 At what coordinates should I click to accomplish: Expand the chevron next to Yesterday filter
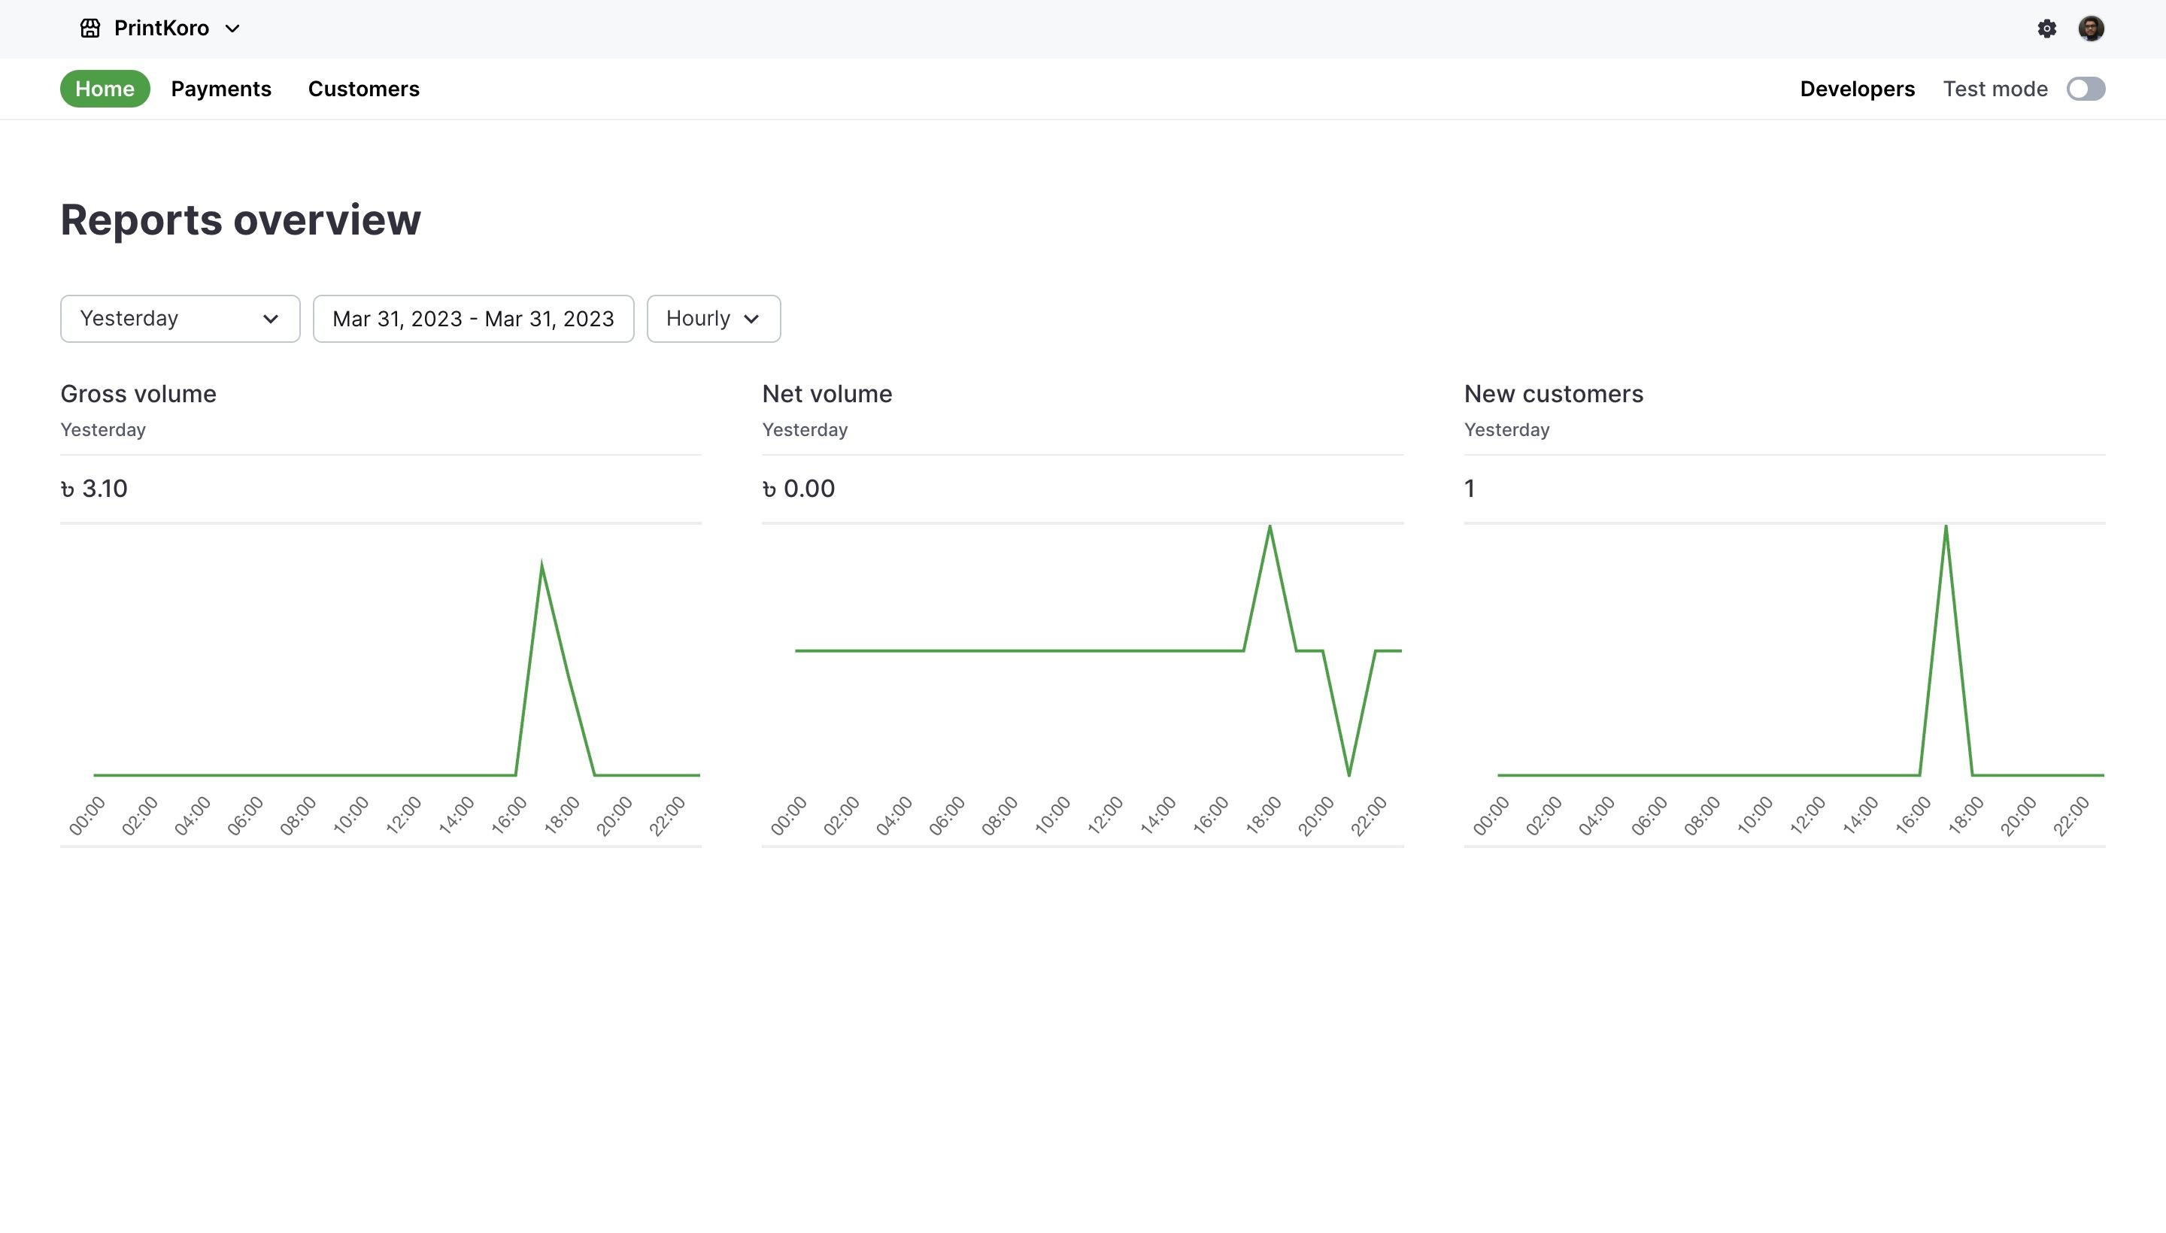tap(270, 320)
